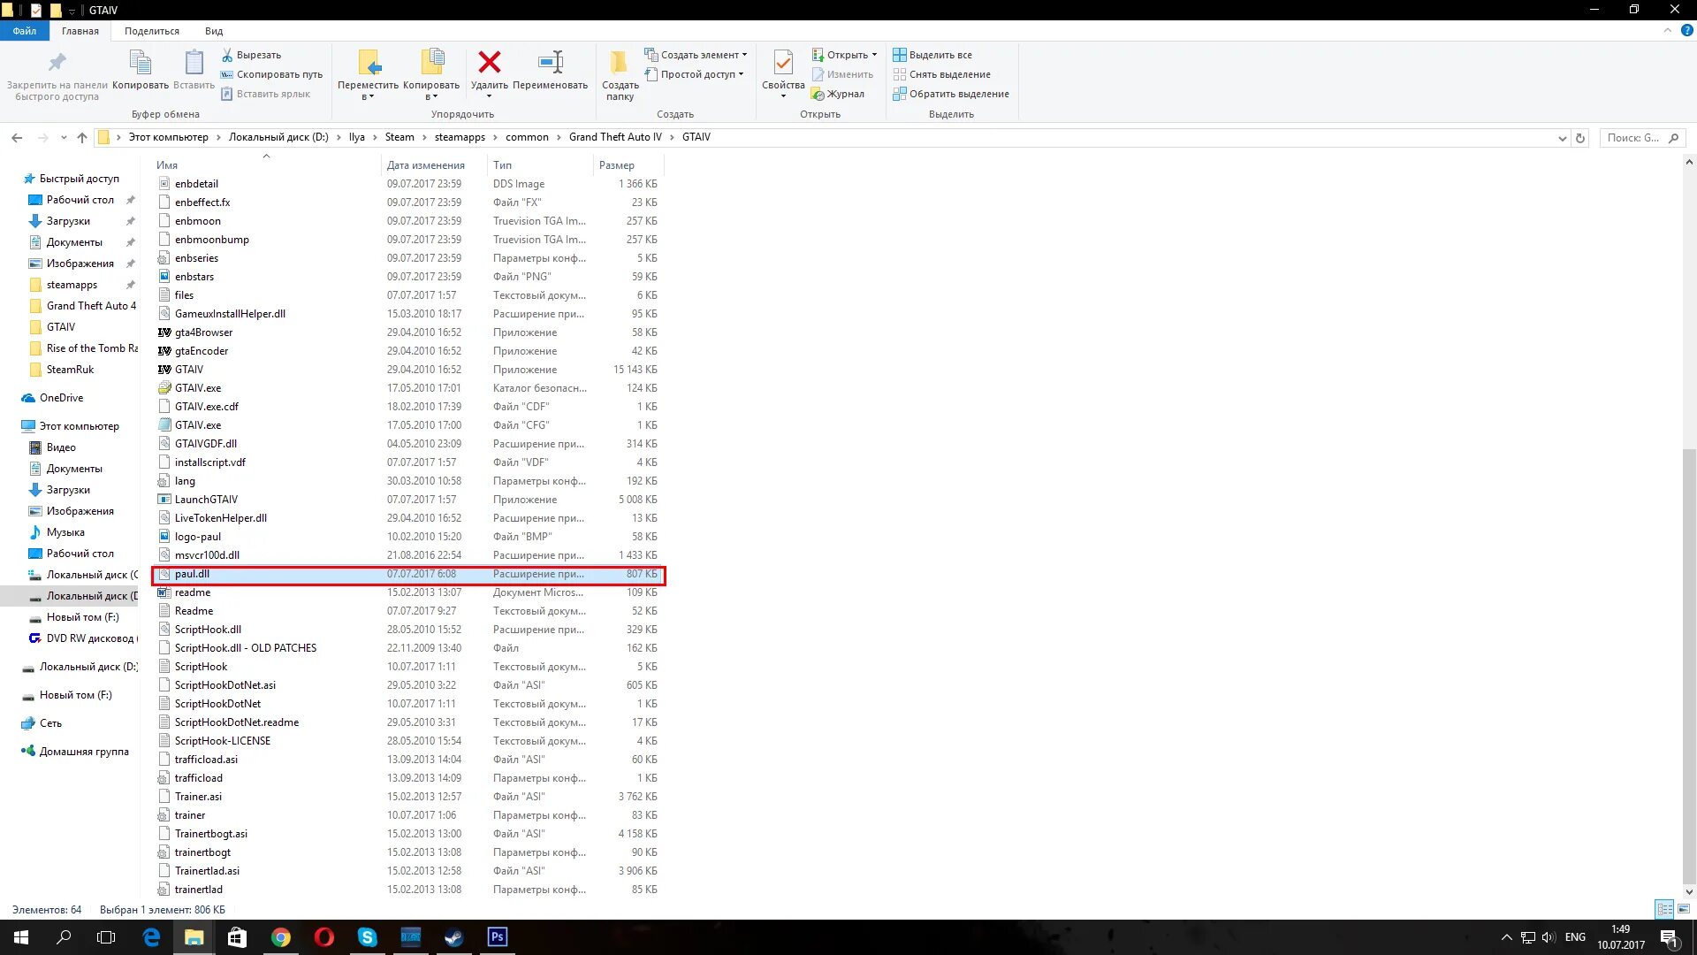Image resolution: width=1697 pixels, height=955 pixels.
Task: Switch to the Главная ribbon tab
Action: pos(80,31)
